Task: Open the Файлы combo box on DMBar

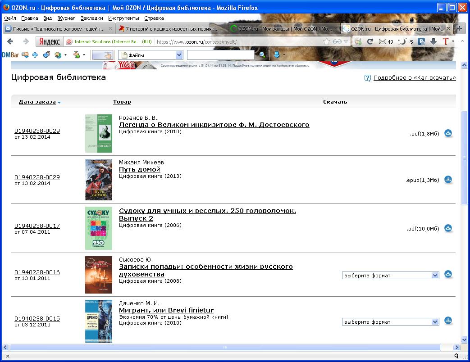Action: click(x=151, y=55)
